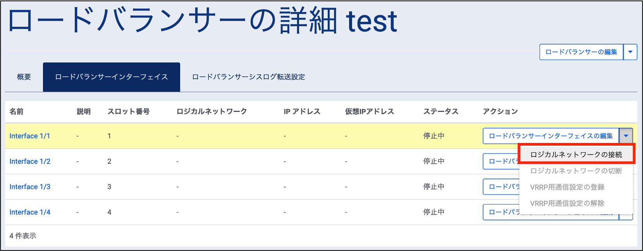Choose ロジカルネットワークの切断 menu entry

pos(576,171)
